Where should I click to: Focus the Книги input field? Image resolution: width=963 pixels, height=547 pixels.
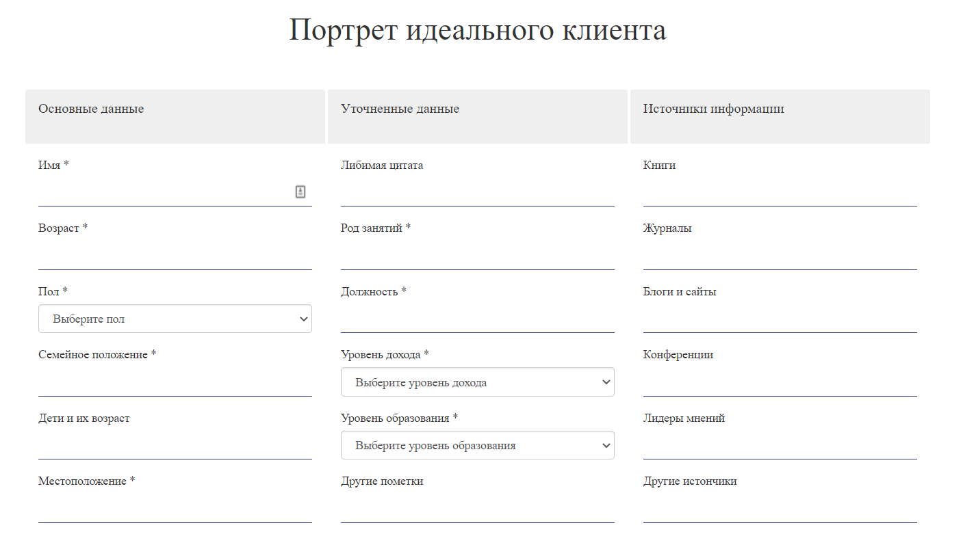[x=780, y=193]
